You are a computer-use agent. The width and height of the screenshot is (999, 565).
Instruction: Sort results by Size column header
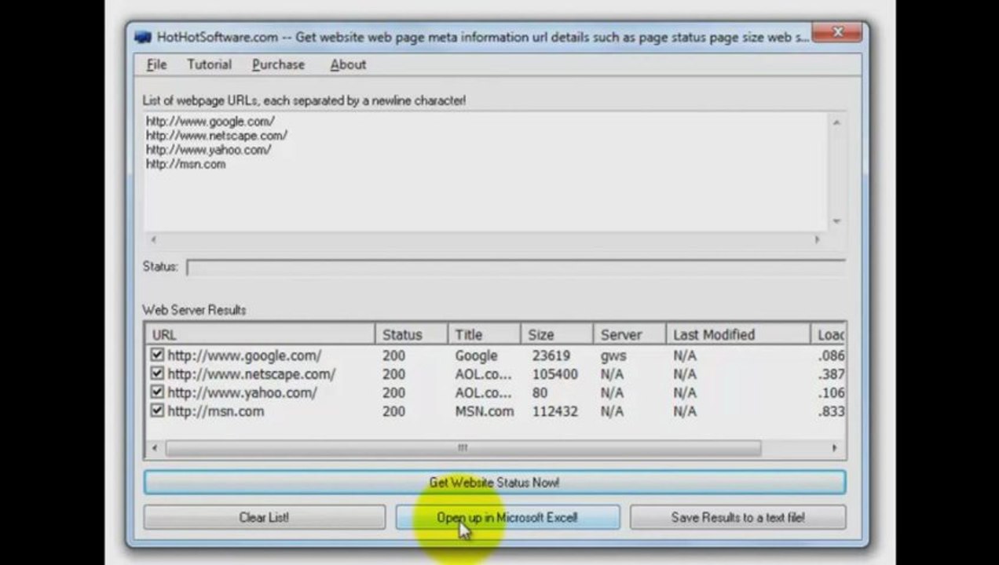point(557,334)
